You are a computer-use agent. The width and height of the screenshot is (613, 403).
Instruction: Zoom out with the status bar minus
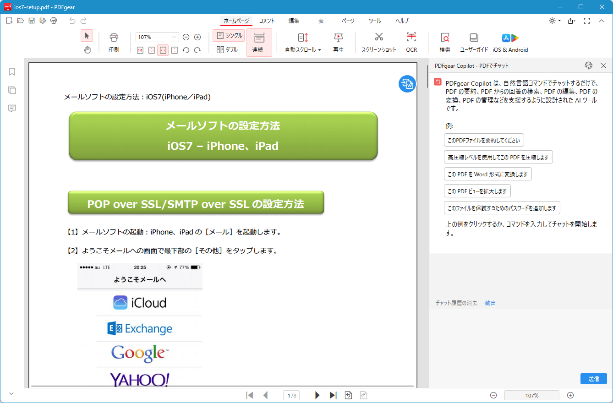tap(493, 395)
